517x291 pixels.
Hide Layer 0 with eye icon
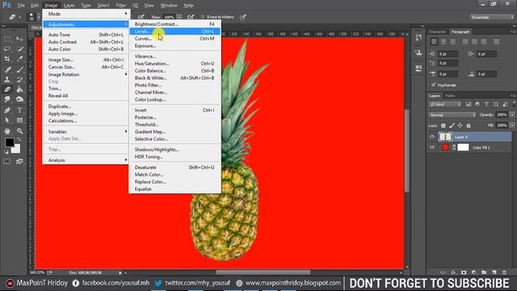(432, 137)
